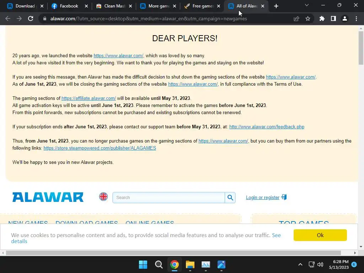Viewport: 364px width, 273px height.
Task: Click the ALAWAR logo
Action: 48,197
